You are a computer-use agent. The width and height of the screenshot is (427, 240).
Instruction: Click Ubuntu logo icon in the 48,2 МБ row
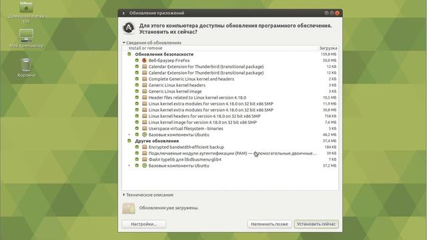(x=145, y=135)
